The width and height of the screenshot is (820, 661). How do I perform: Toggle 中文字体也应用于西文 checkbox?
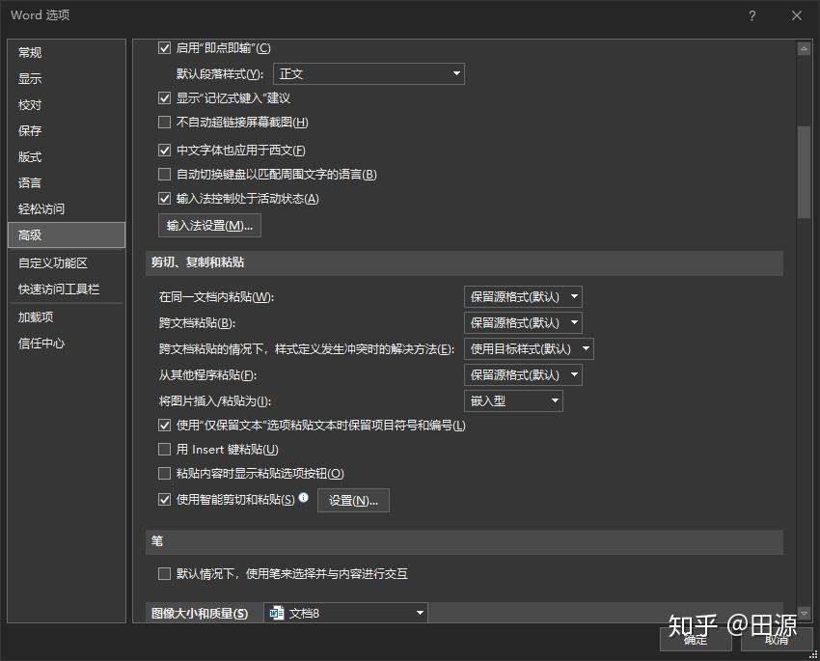[164, 151]
